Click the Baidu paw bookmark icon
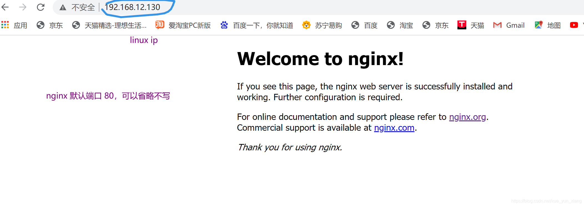The image size is (584, 206). (224, 25)
